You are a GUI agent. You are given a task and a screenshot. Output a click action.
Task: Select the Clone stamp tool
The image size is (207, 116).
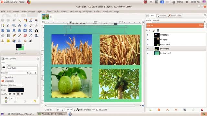tap(3, 41)
